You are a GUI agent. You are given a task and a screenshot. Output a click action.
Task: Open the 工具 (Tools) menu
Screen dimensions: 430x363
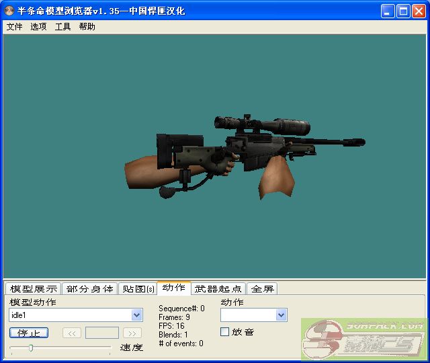coord(62,27)
